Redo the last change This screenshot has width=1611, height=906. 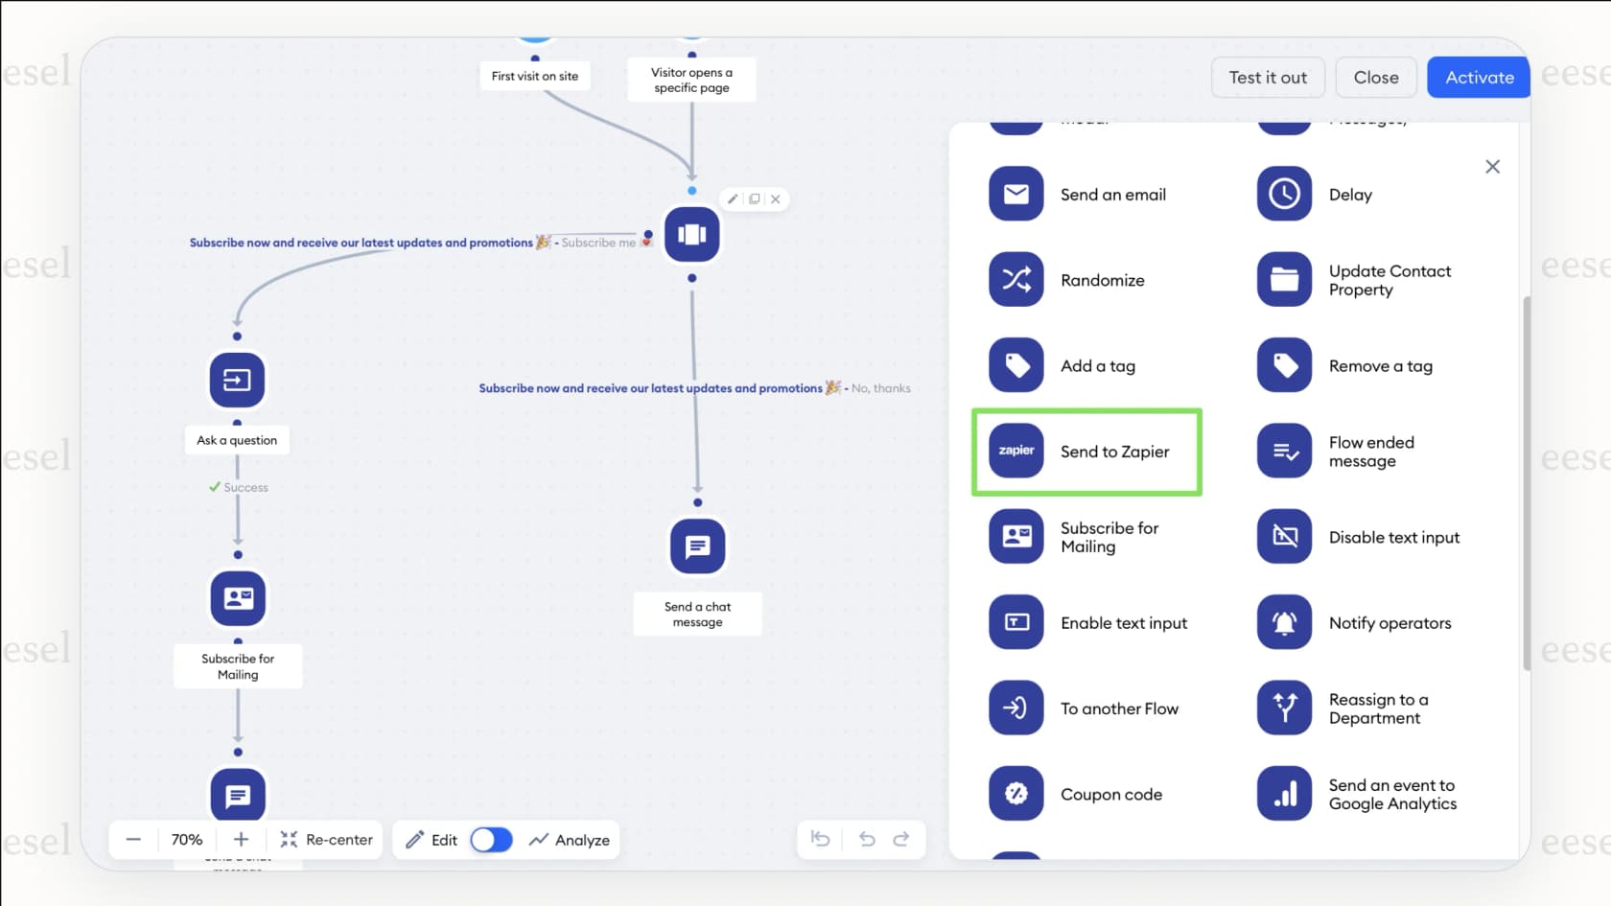[x=901, y=840]
